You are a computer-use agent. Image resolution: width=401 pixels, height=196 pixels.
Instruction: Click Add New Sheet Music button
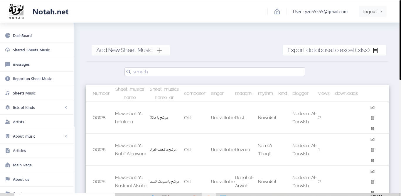[x=131, y=50]
